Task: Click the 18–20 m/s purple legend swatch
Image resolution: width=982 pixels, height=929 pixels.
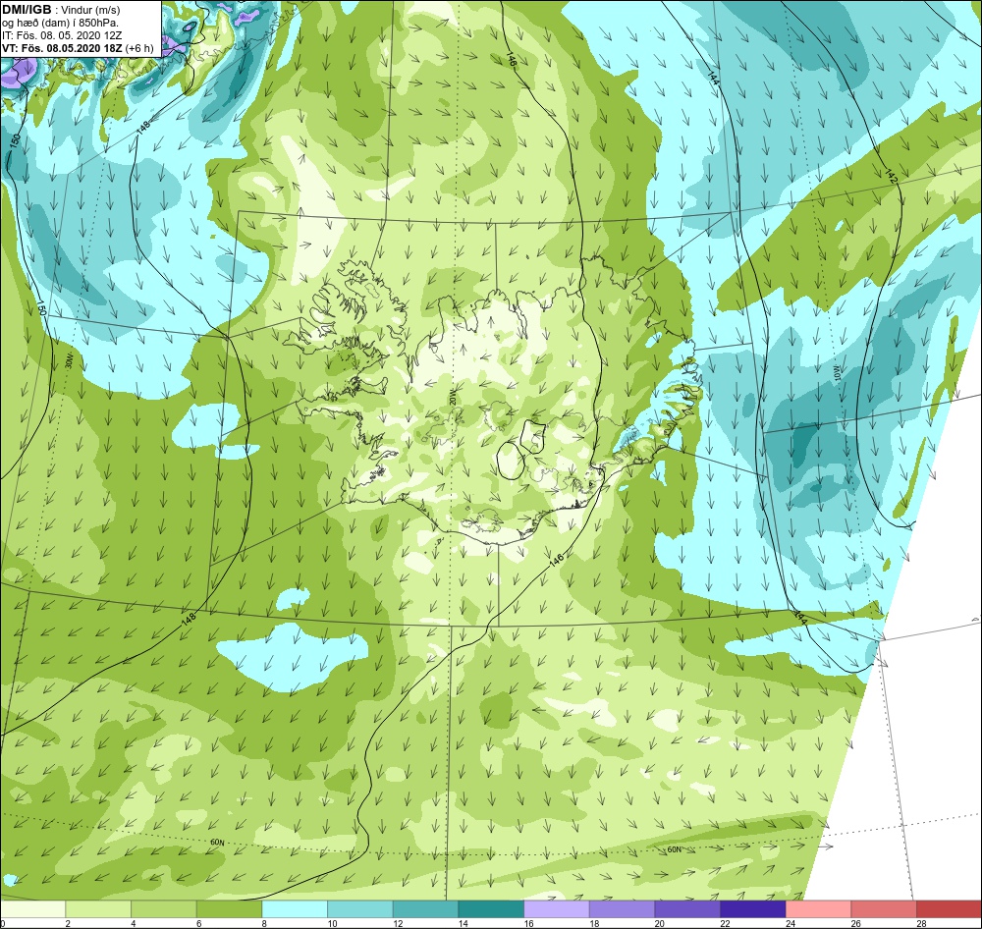Action: coord(622,909)
